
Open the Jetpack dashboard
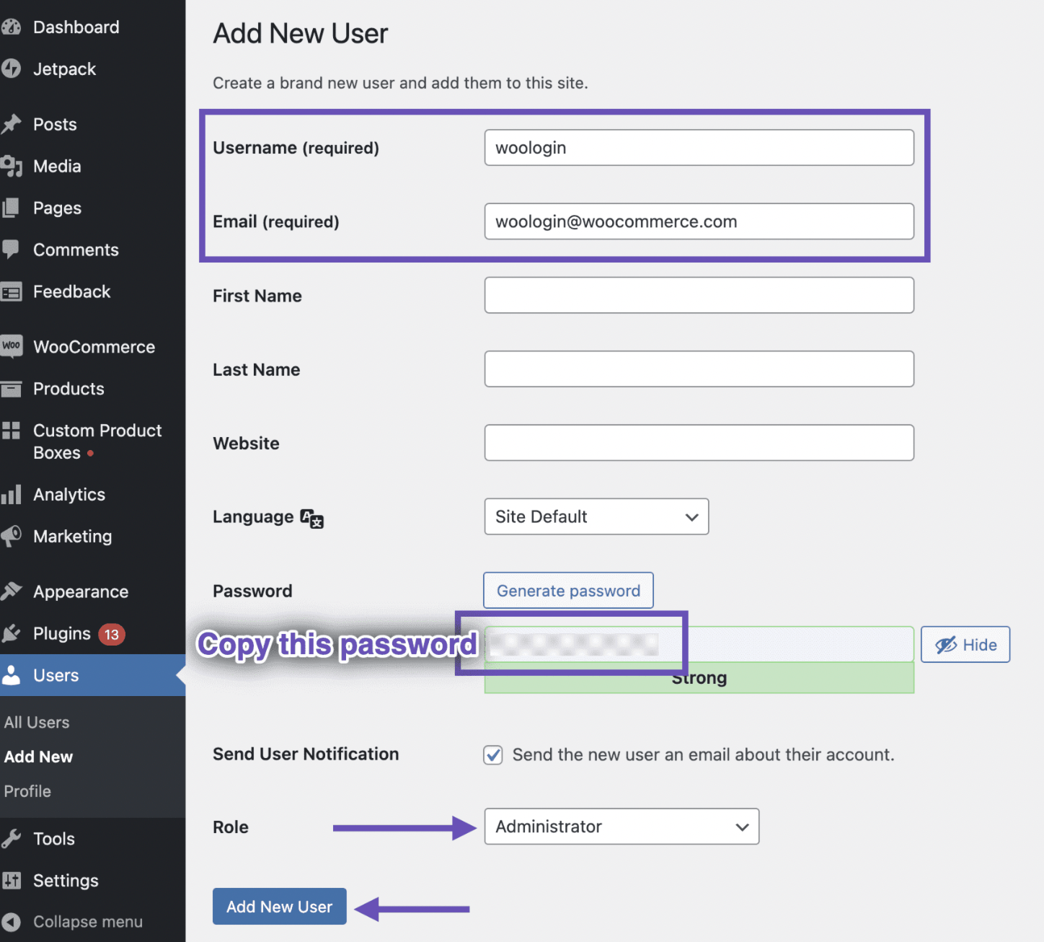point(64,69)
